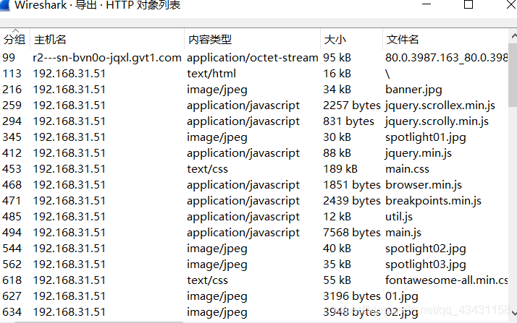Select the spotlight02.jpg file row
This screenshot has height=323, width=517.
(x=254, y=249)
